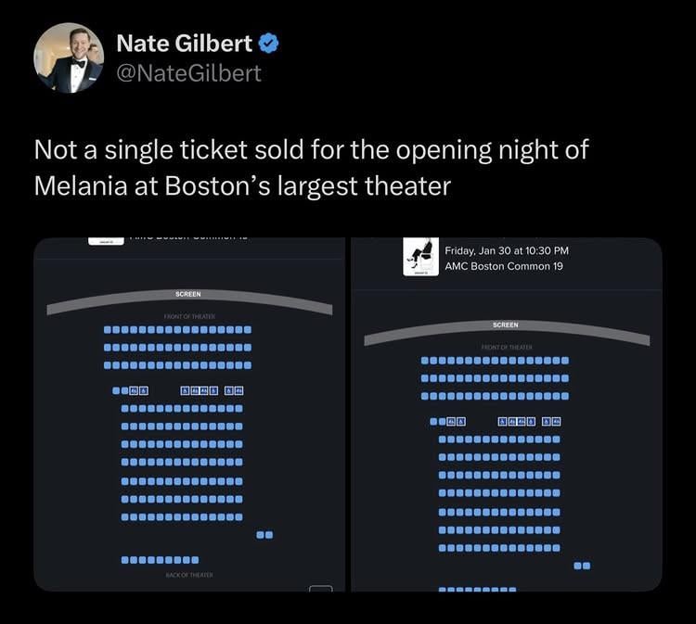Click the Friday, Jan 30 at 10:30 PM showtime
696x624 pixels.
[507, 250]
